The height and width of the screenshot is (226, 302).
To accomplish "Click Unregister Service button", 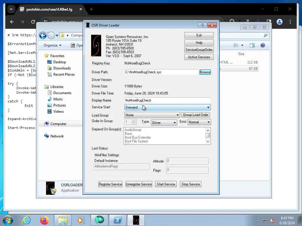I will 139,184.
